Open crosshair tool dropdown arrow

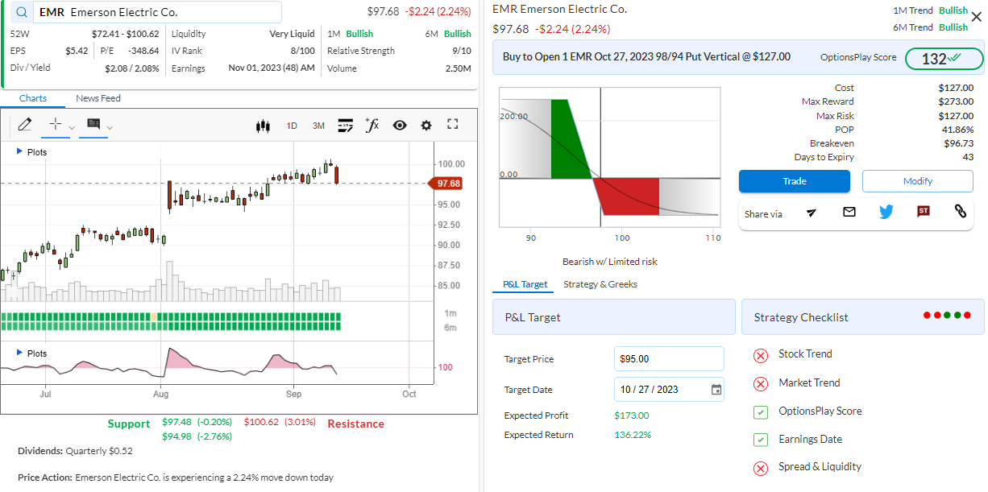tap(72, 127)
